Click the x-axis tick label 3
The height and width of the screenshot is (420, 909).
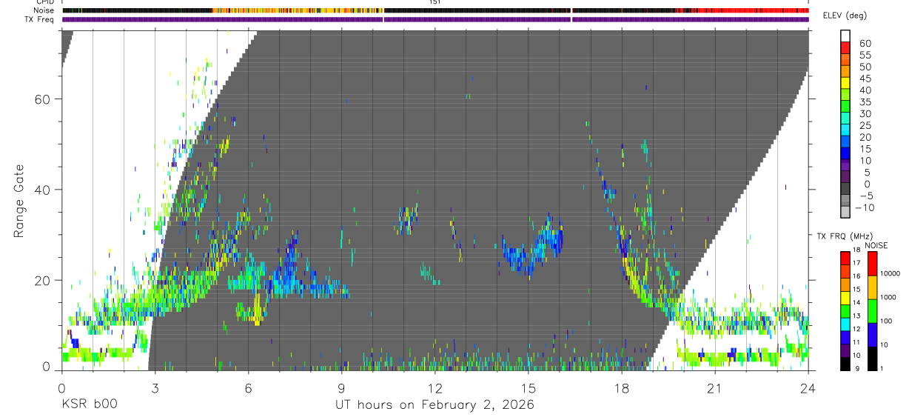point(155,388)
